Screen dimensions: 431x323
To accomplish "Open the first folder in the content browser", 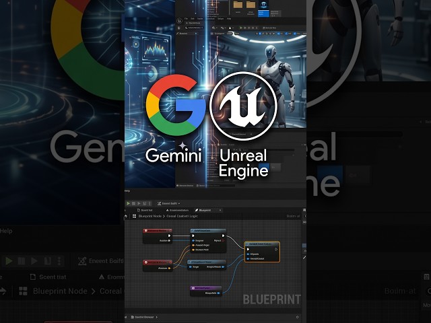I will [238, 6].
